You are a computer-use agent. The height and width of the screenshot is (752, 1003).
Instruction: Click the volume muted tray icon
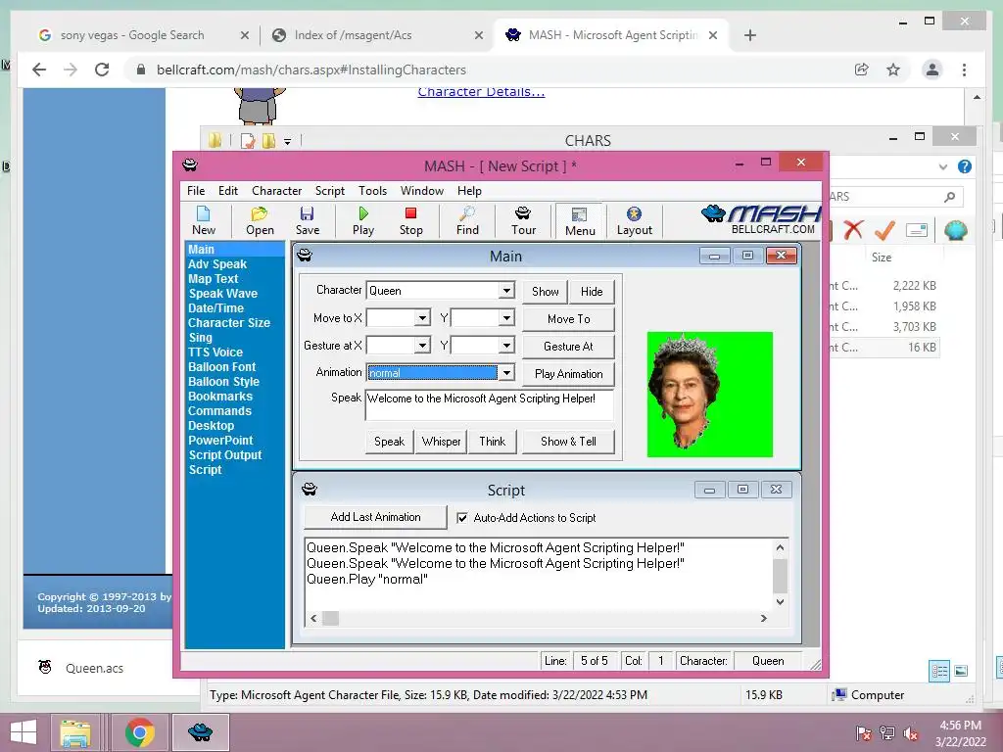tap(910, 733)
